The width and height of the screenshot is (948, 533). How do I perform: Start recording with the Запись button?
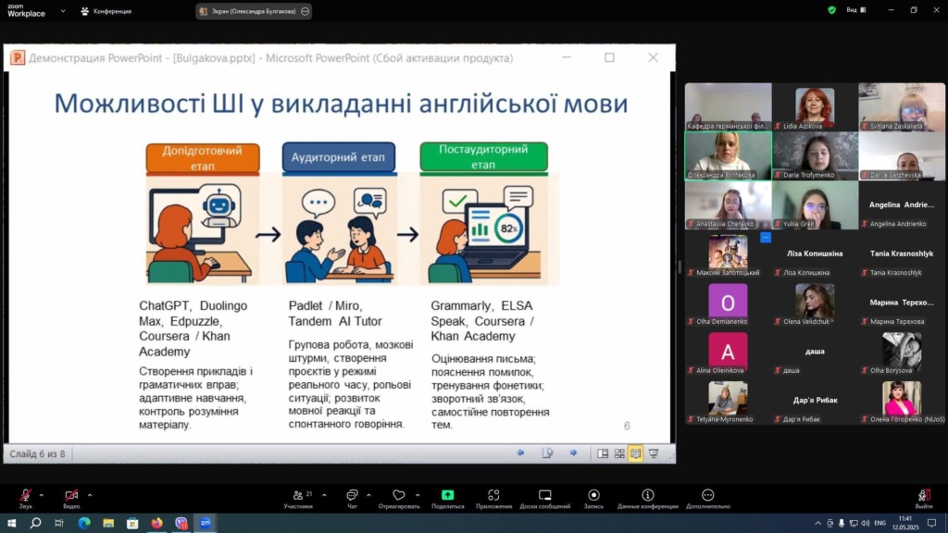593,499
